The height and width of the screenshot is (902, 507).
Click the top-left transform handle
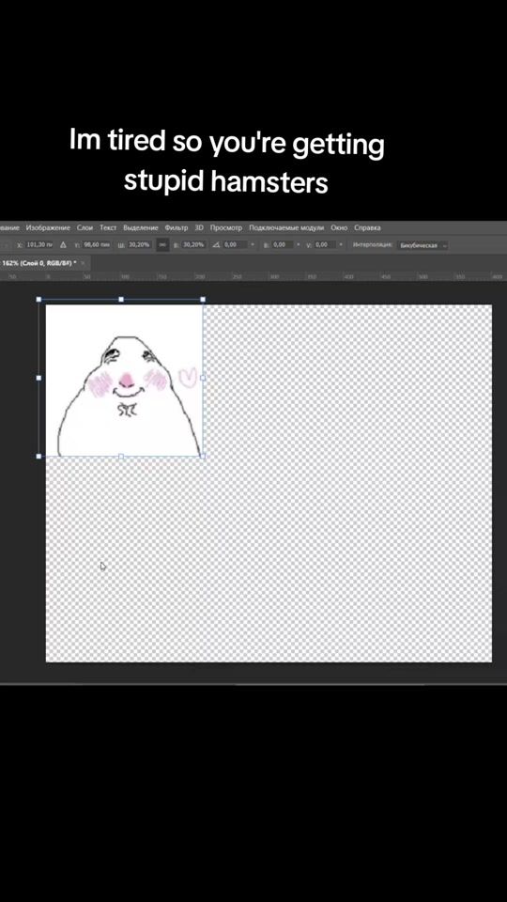pyautogui.click(x=39, y=299)
